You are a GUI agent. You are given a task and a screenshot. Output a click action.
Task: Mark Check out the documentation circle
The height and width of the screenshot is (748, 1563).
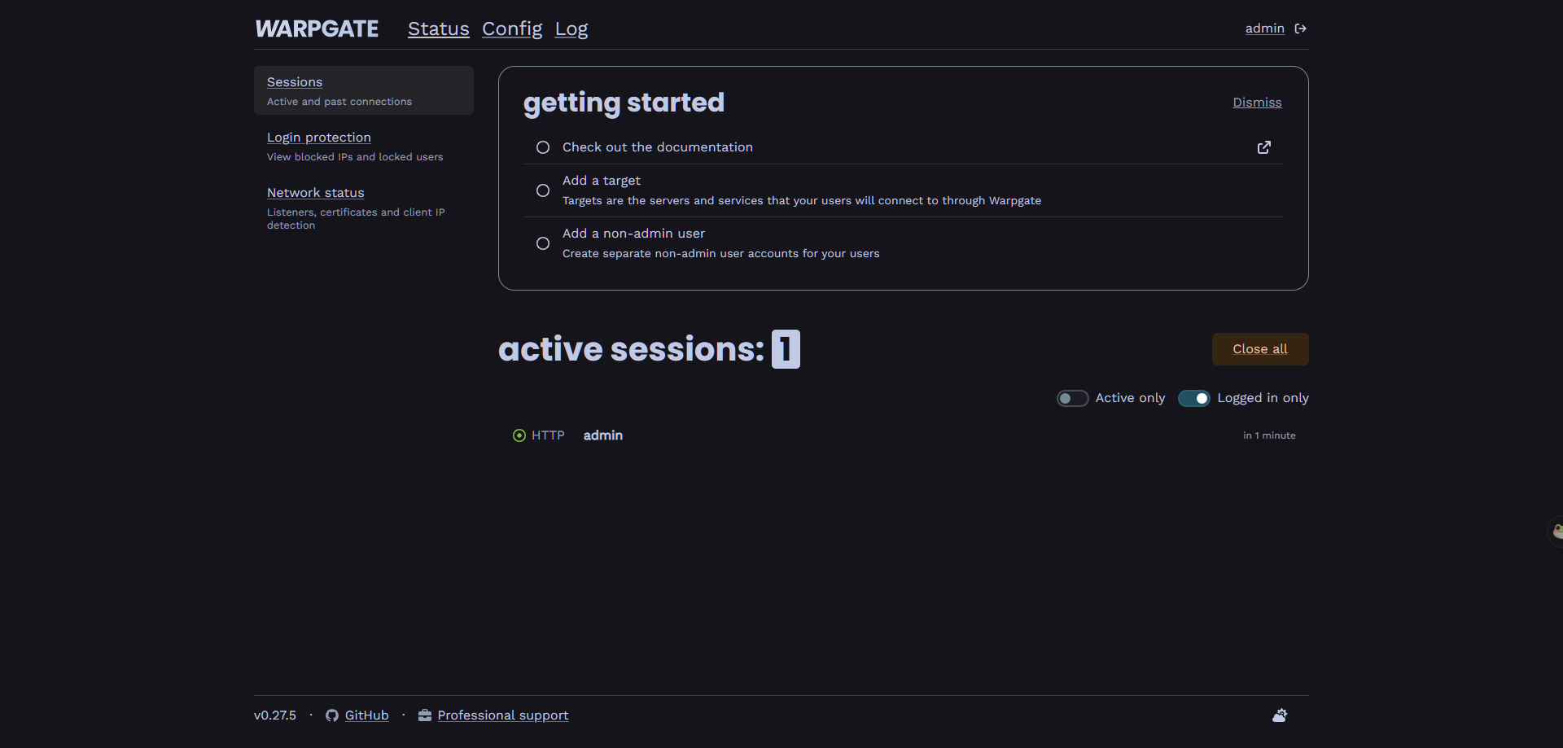[x=543, y=147]
